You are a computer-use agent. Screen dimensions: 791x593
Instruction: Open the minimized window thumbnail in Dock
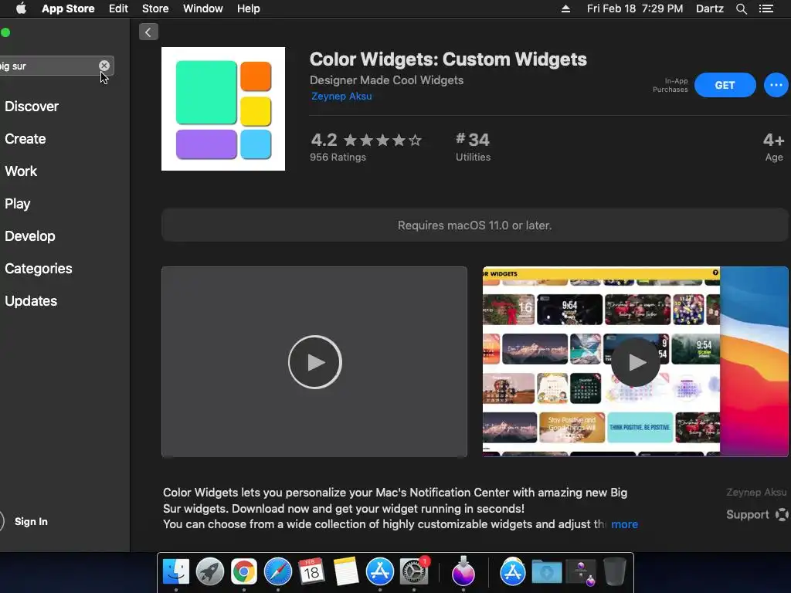click(x=582, y=573)
